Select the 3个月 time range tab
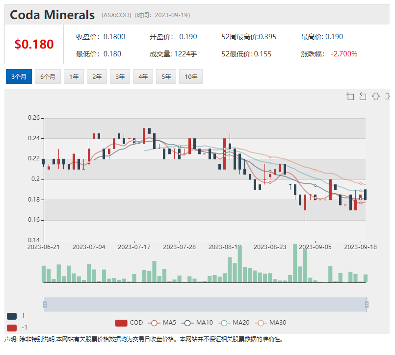 point(19,76)
